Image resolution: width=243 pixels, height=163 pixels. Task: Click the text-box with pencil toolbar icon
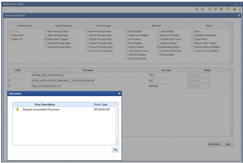pos(216,9)
